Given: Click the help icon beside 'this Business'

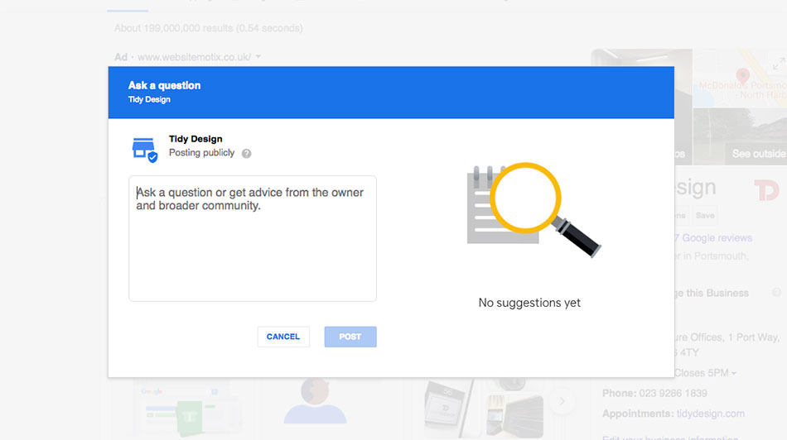Looking at the screenshot, I should [x=776, y=292].
